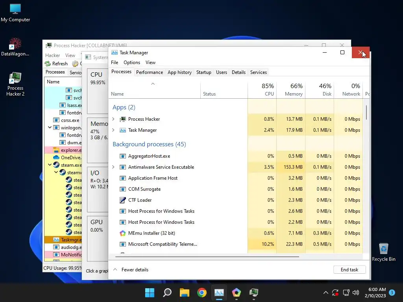This screenshot has width=403, height=302.
Task: Click the Task Manager app row icon
Action: 123,130
